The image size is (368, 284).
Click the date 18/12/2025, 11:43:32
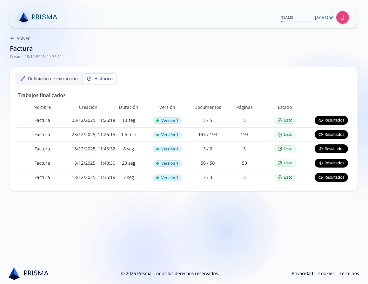(x=93, y=149)
